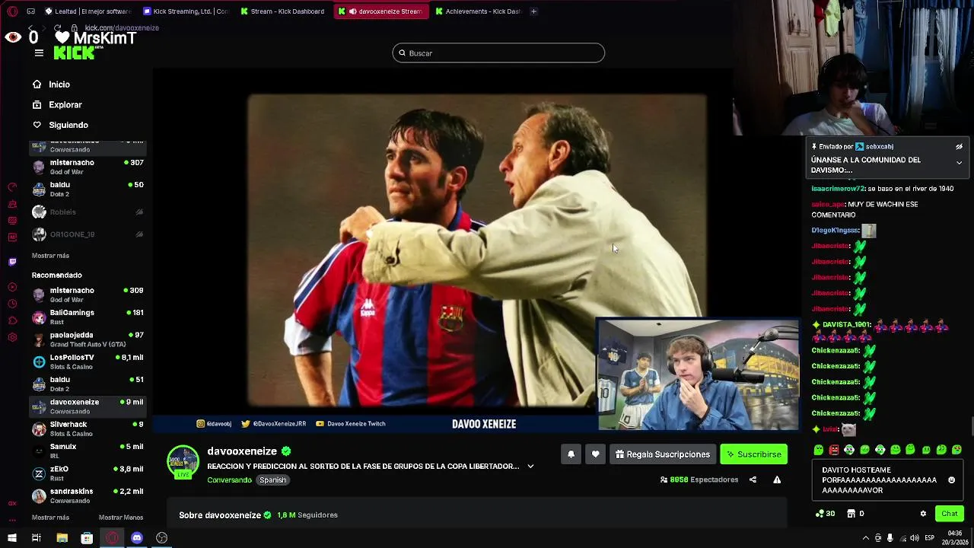Expand the stream title chevron

pyautogui.click(x=530, y=467)
